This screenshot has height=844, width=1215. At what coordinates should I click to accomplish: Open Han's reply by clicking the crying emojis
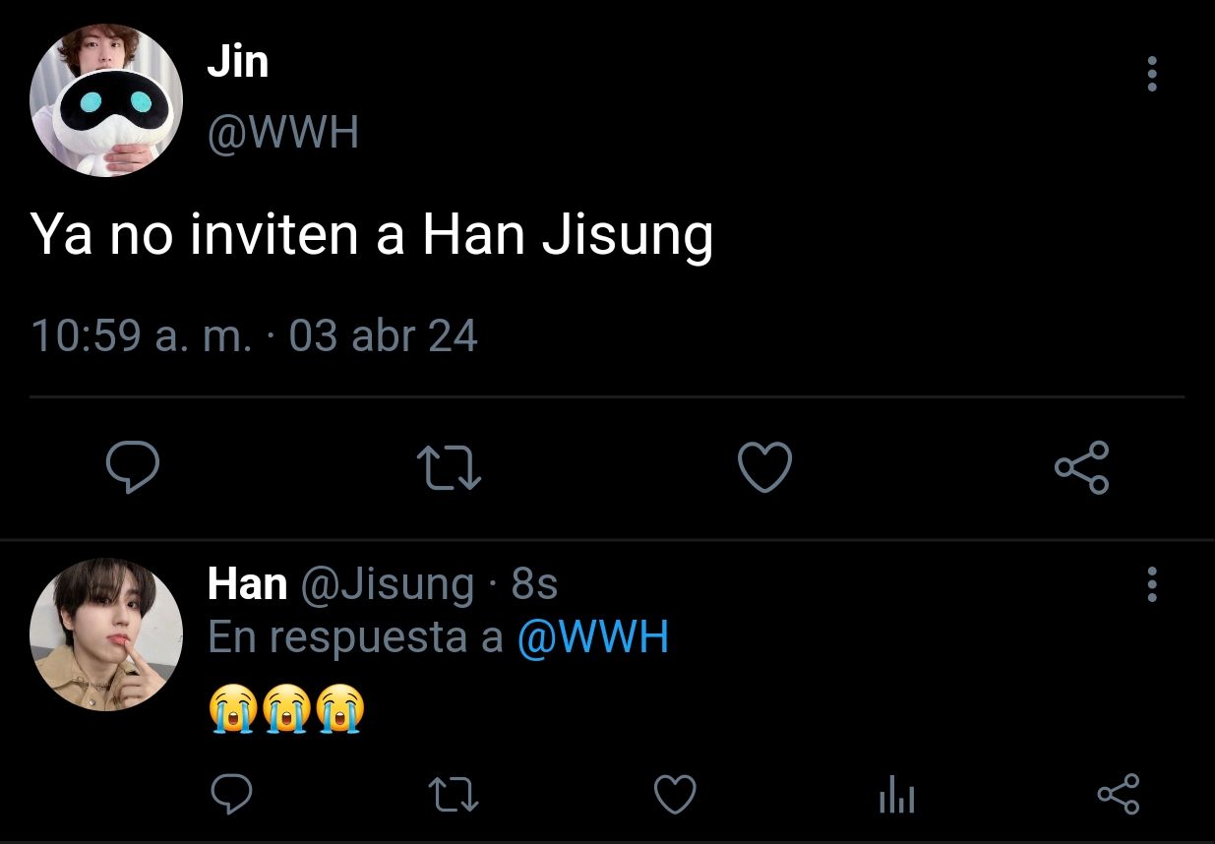click(286, 709)
